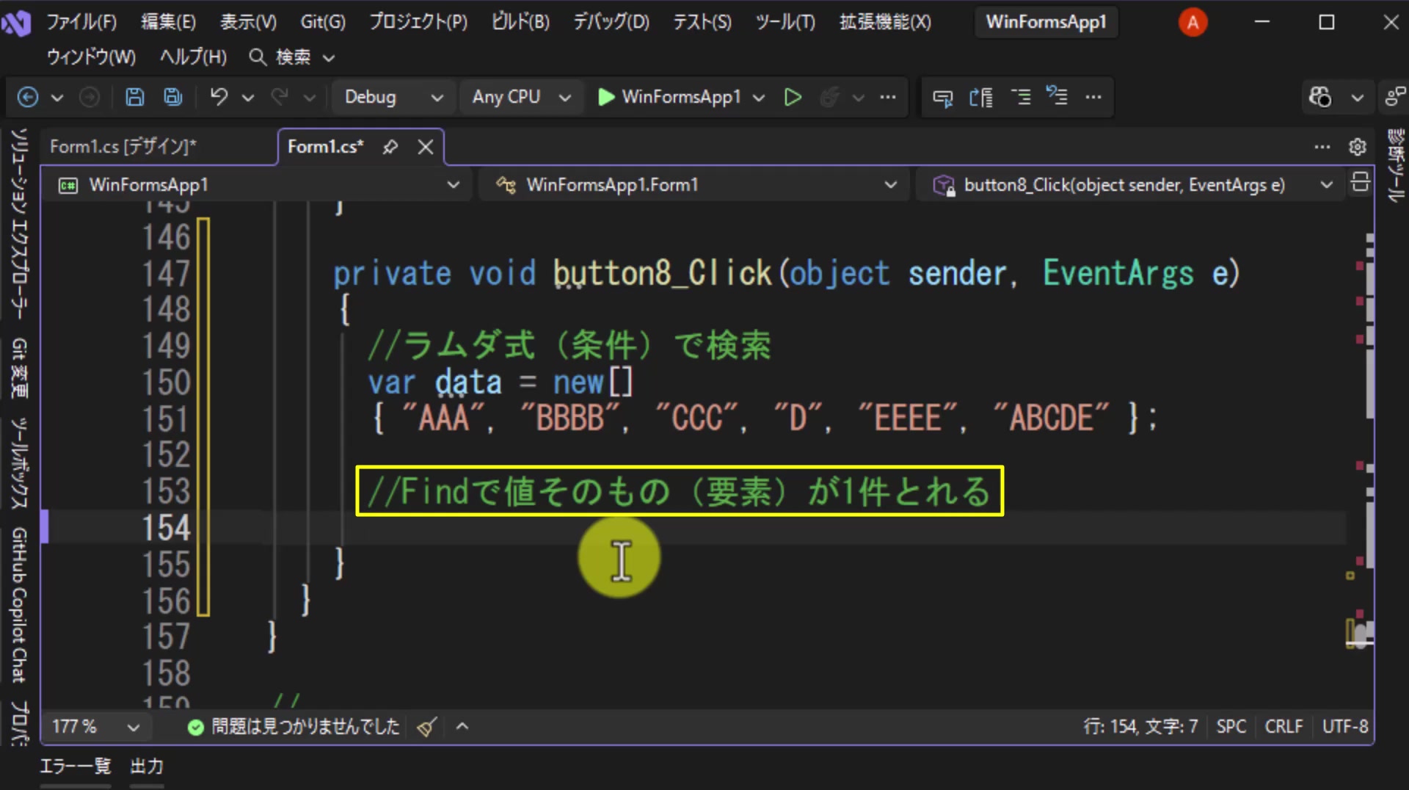The height and width of the screenshot is (790, 1409).
Task: Open the 編集(E) menu
Action: 169,22
